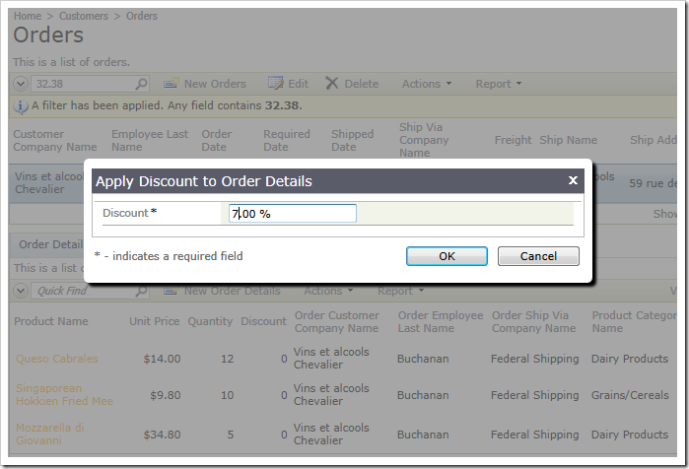Open the Orders Report dropdown menu
The width and height of the screenshot is (689, 469).
(499, 84)
